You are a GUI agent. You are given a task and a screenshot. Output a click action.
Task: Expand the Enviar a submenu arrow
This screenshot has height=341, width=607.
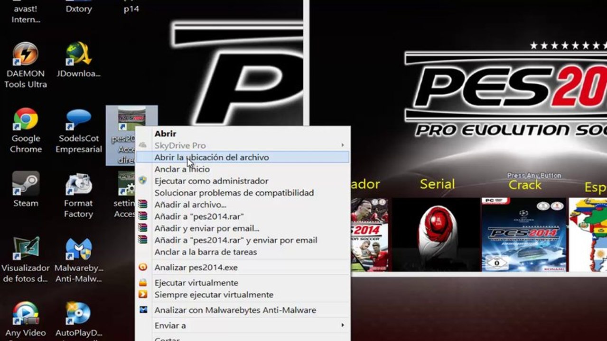tap(342, 325)
